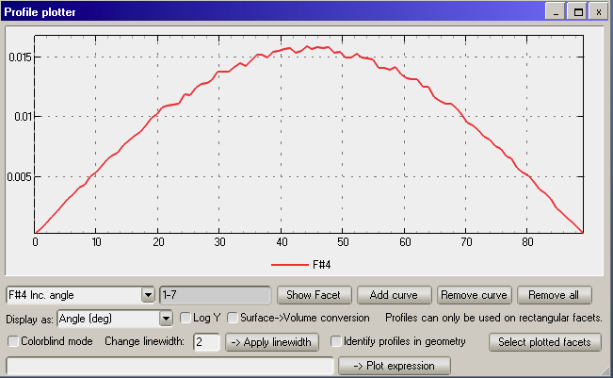This screenshot has width=613, height=378.
Task: Expand the Display as Angle (deg) dropdown
Action: click(168, 319)
